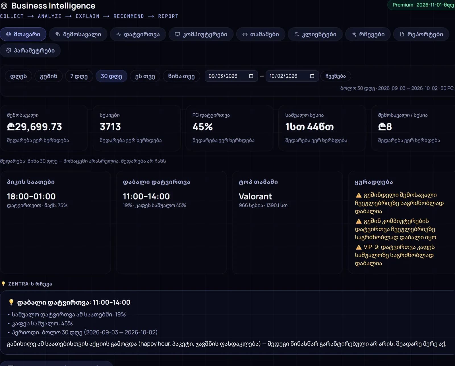Open calendar picker for start date 09/03/2026

(x=251, y=76)
